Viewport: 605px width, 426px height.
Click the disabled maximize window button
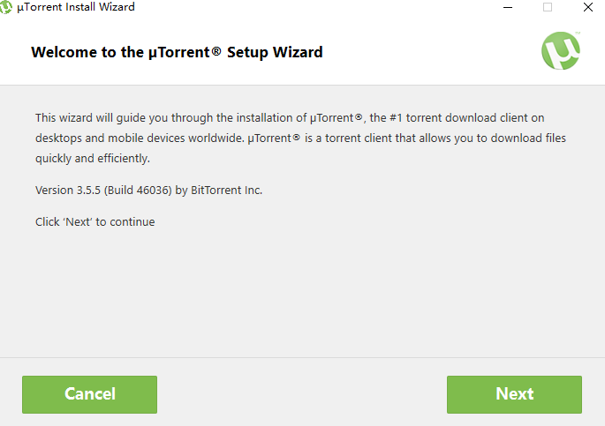pyautogui.click(x=548, y=7)
